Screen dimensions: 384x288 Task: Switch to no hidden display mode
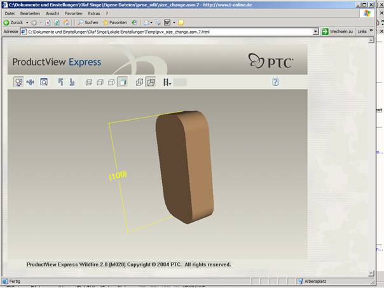click(x=111, y=82)
